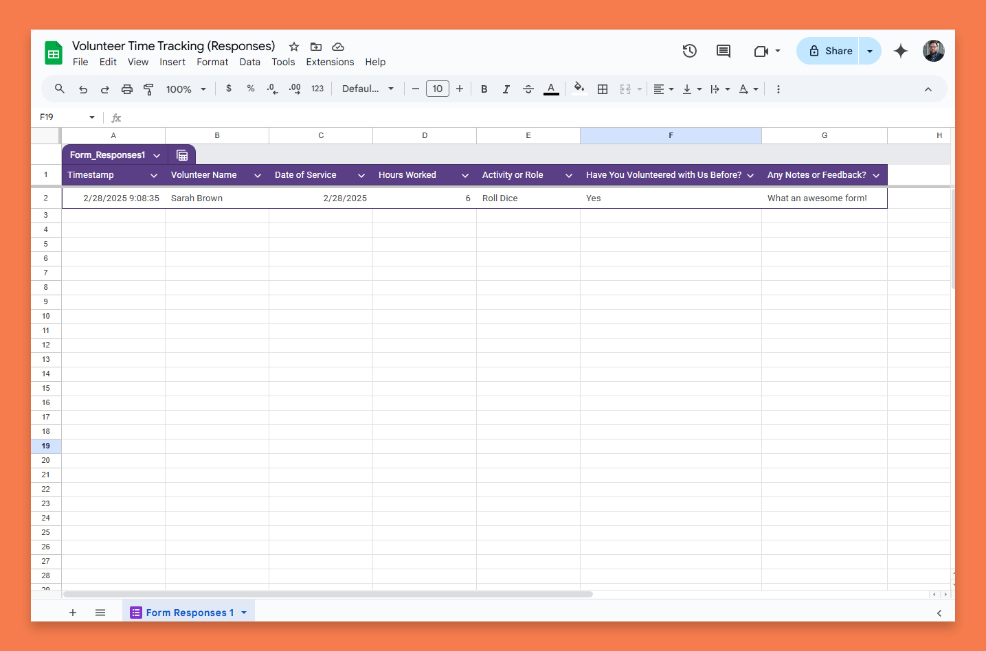
Task: Click the paint format roller icon
Action: [x=148, y=89]
